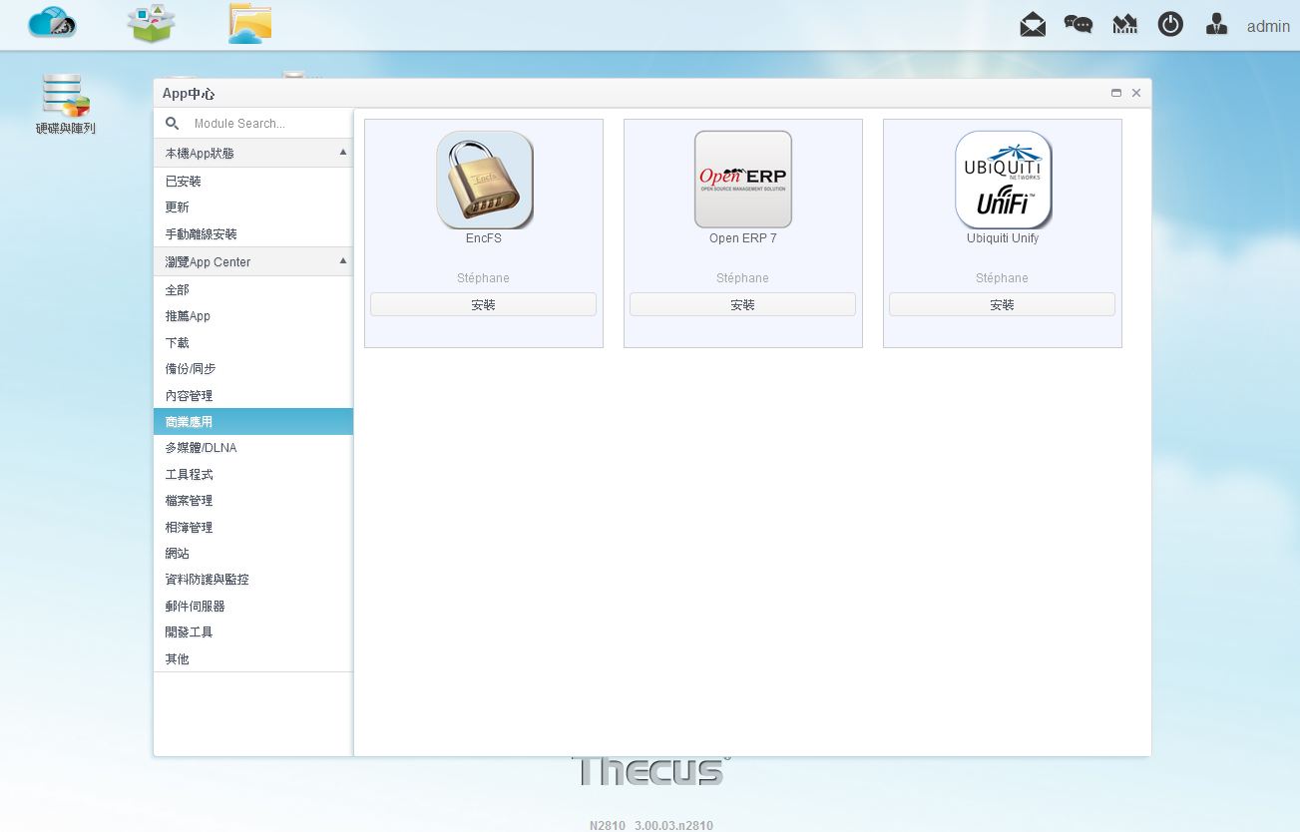Image resolution: width=1300 pixels, height=832 pixels.
Task: Select 其他 category
Action: coord(253,658)
